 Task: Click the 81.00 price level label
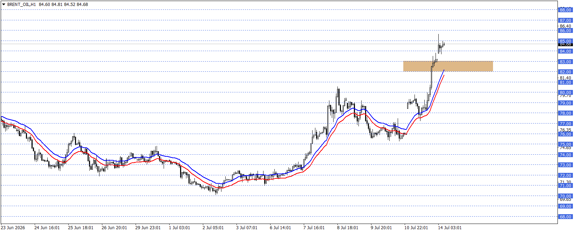pyautogui.click(x=565, y=83)
